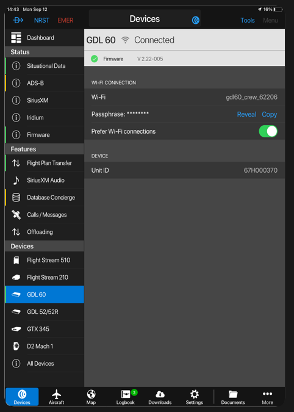Image resolution: width=294 pixels, height=412 pixels.
Task: Open the Dashboard grid icon
Action: [x=16, y=38]
